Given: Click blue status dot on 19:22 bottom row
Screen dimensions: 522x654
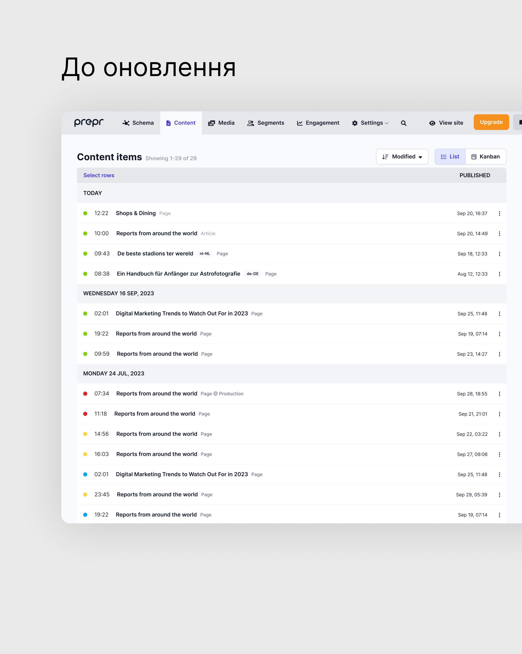Looking at the screenshot, I should pyautogui.click(x=85, y=514).
